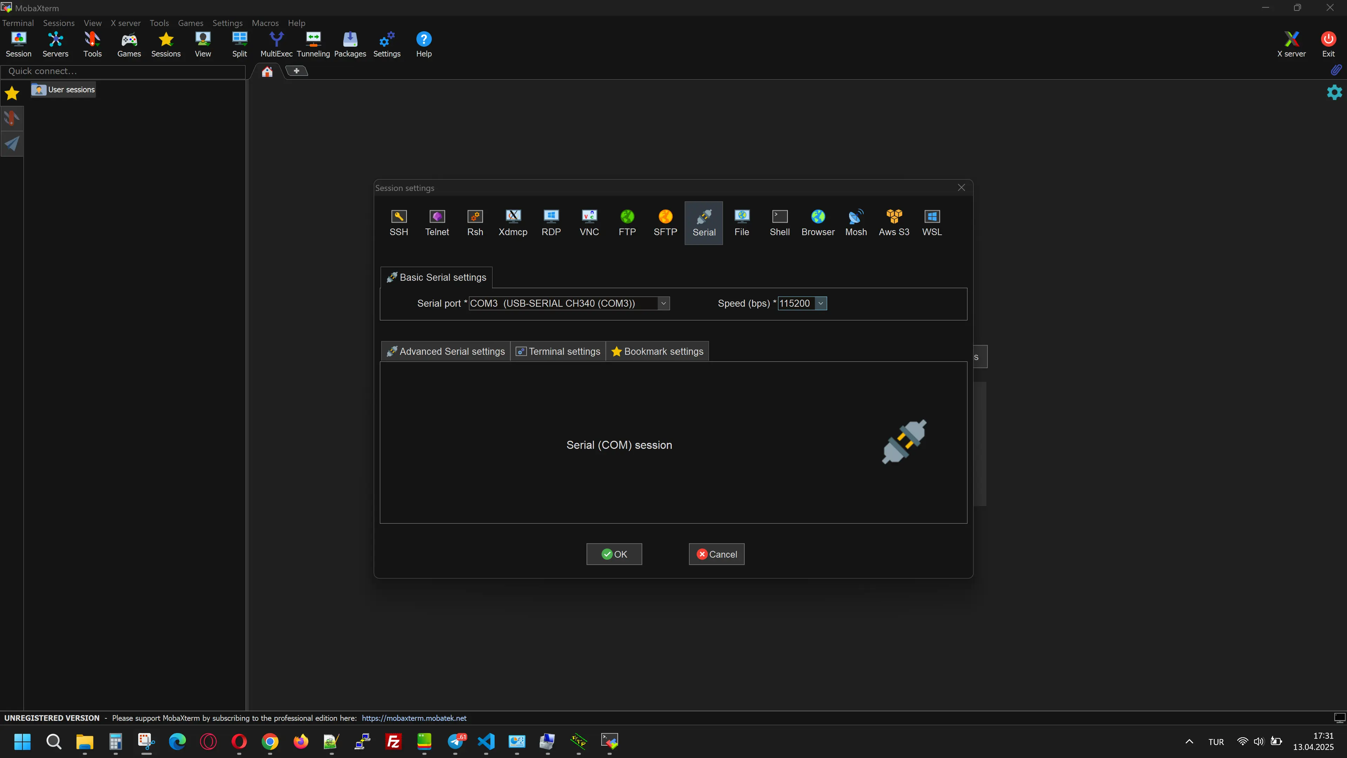Viewport: 1347px width, 758px height.
Task: Select the RDP session type
Action: (551, 224)
